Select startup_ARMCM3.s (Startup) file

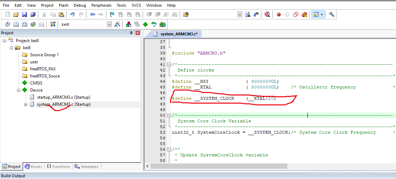(63, 97)
